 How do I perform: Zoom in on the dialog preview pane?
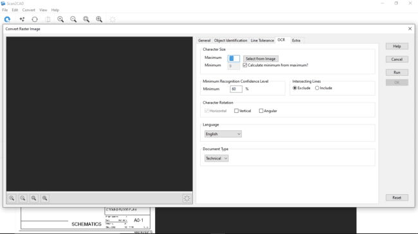click(12, 198)
